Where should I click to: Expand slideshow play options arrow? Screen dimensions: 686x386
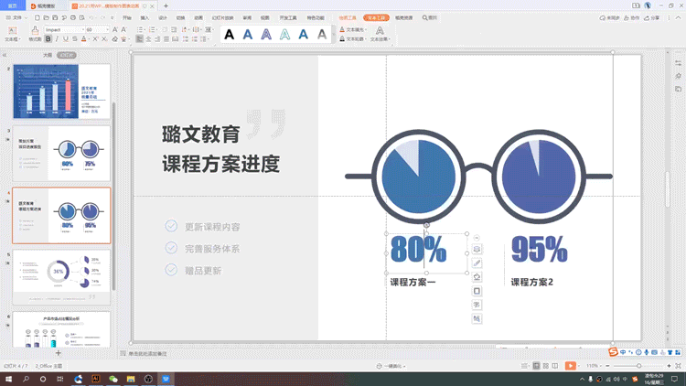tap(579, 366)
